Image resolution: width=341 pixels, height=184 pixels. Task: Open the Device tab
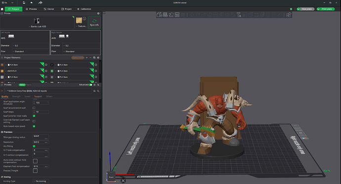49,9
